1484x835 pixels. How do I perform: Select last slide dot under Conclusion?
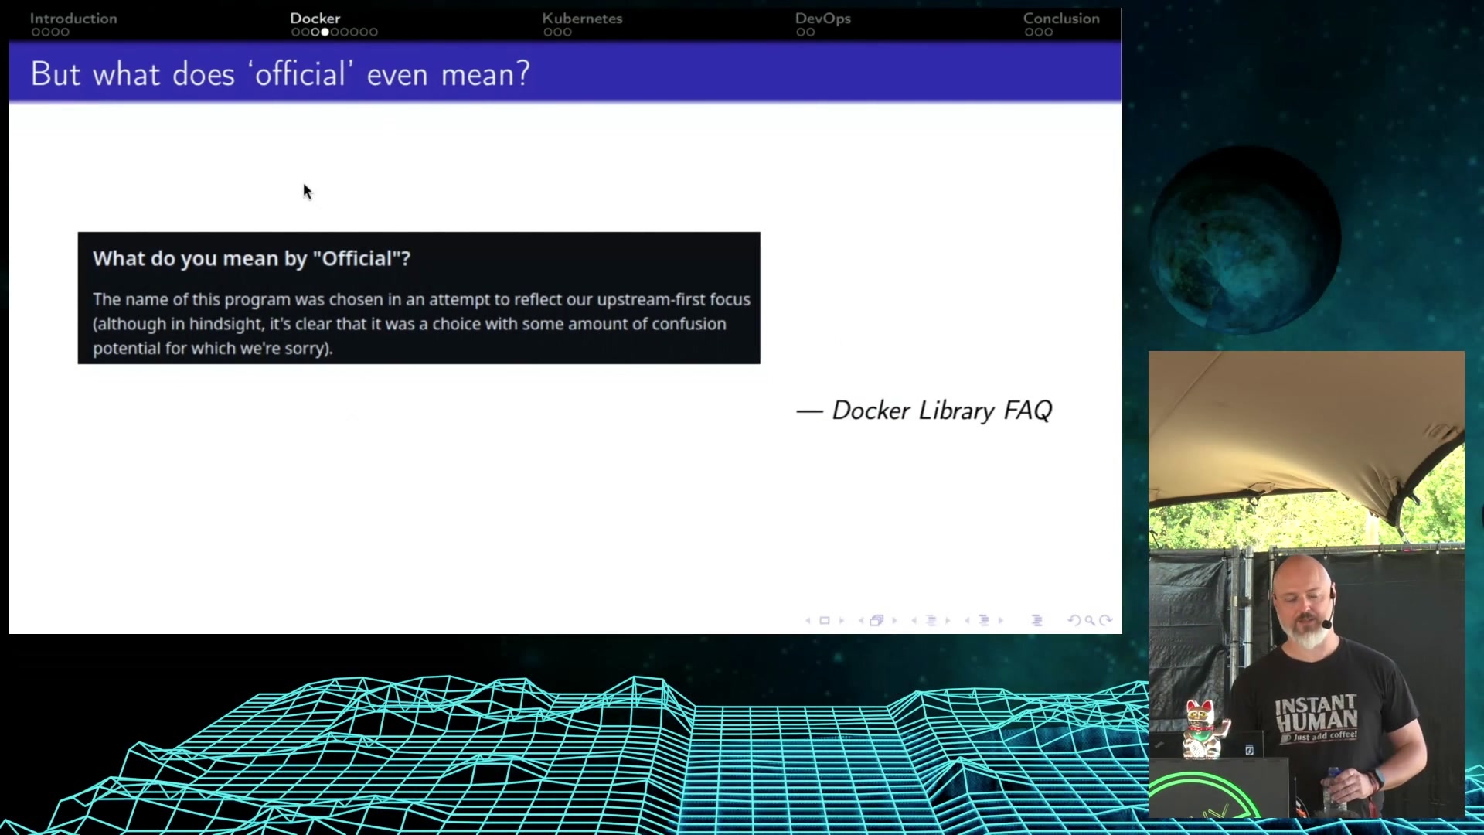click(1049, 32)
